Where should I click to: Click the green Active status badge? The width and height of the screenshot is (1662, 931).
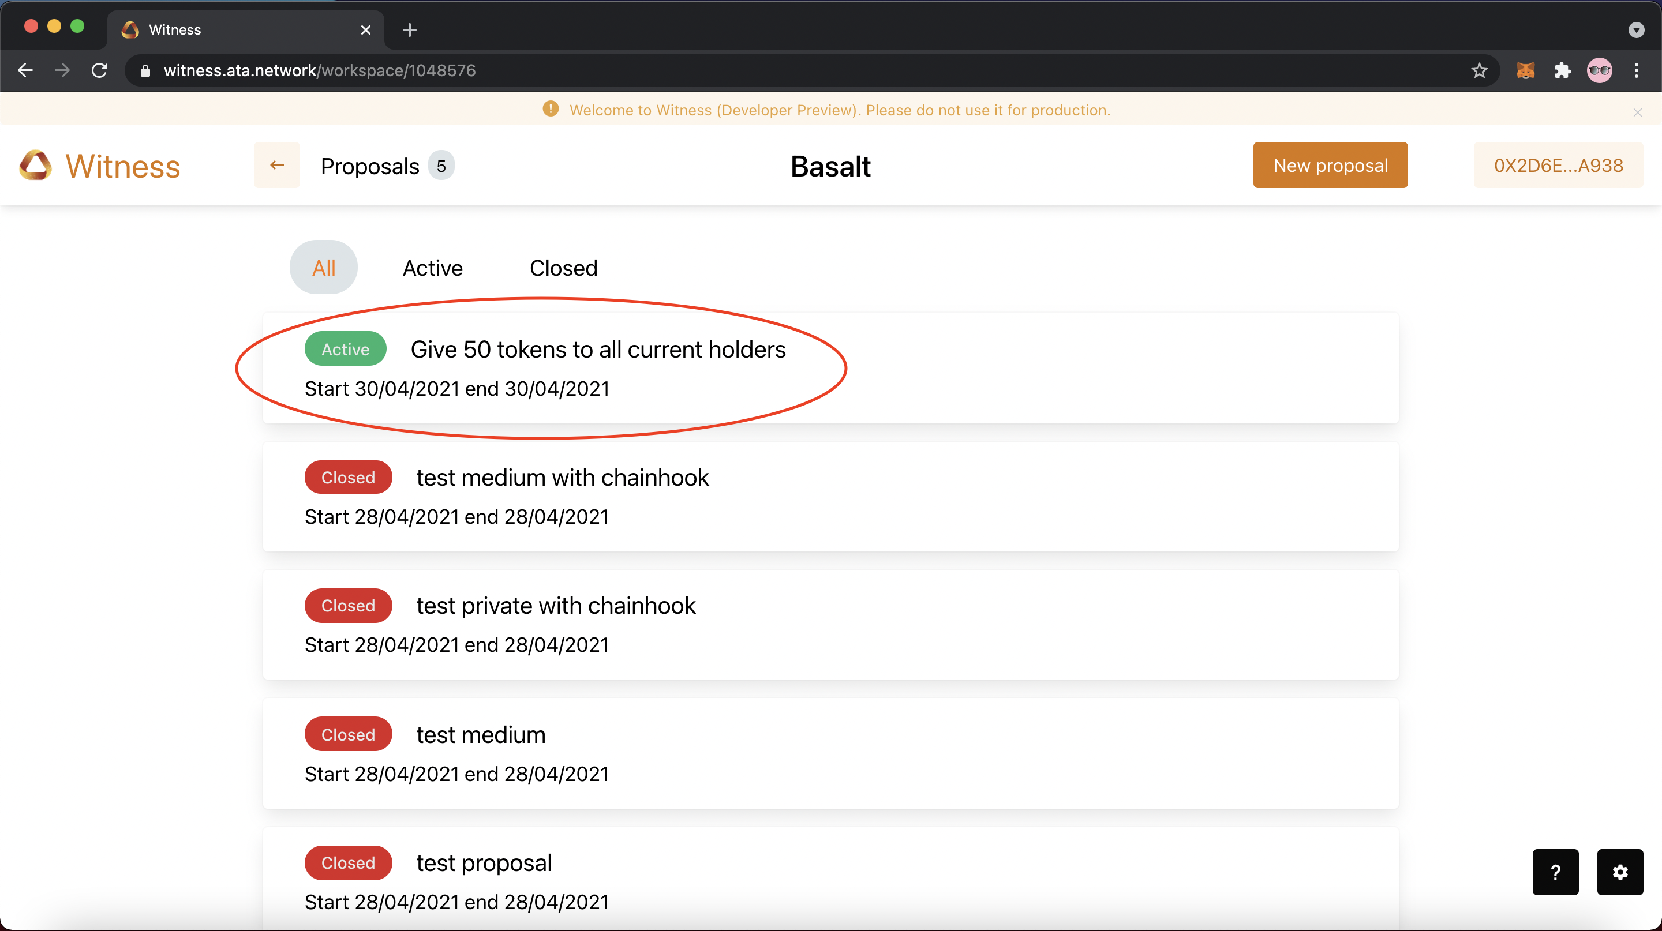345,349
